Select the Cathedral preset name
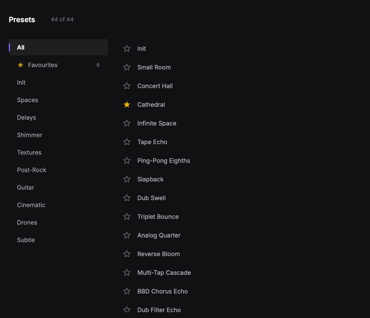 (x=151, y=105)
